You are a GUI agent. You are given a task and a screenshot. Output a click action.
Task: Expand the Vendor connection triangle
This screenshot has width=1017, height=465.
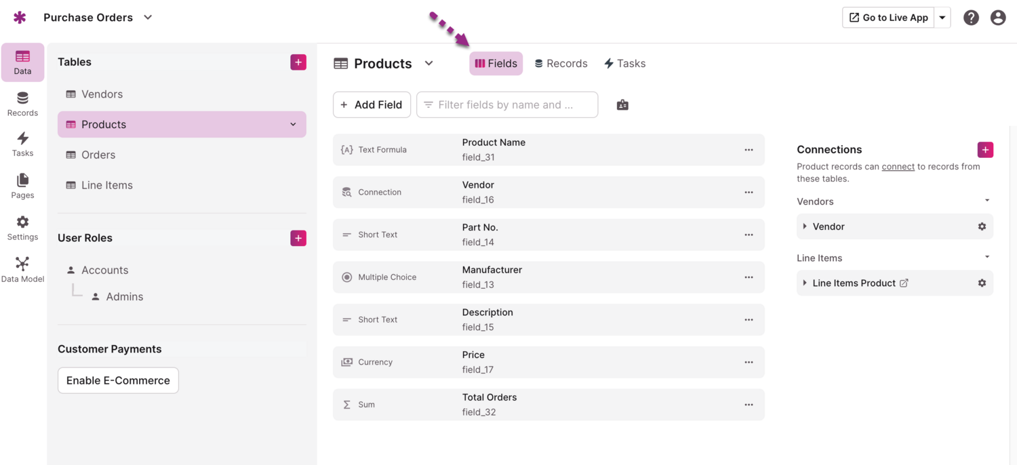(x=805, y=226)
